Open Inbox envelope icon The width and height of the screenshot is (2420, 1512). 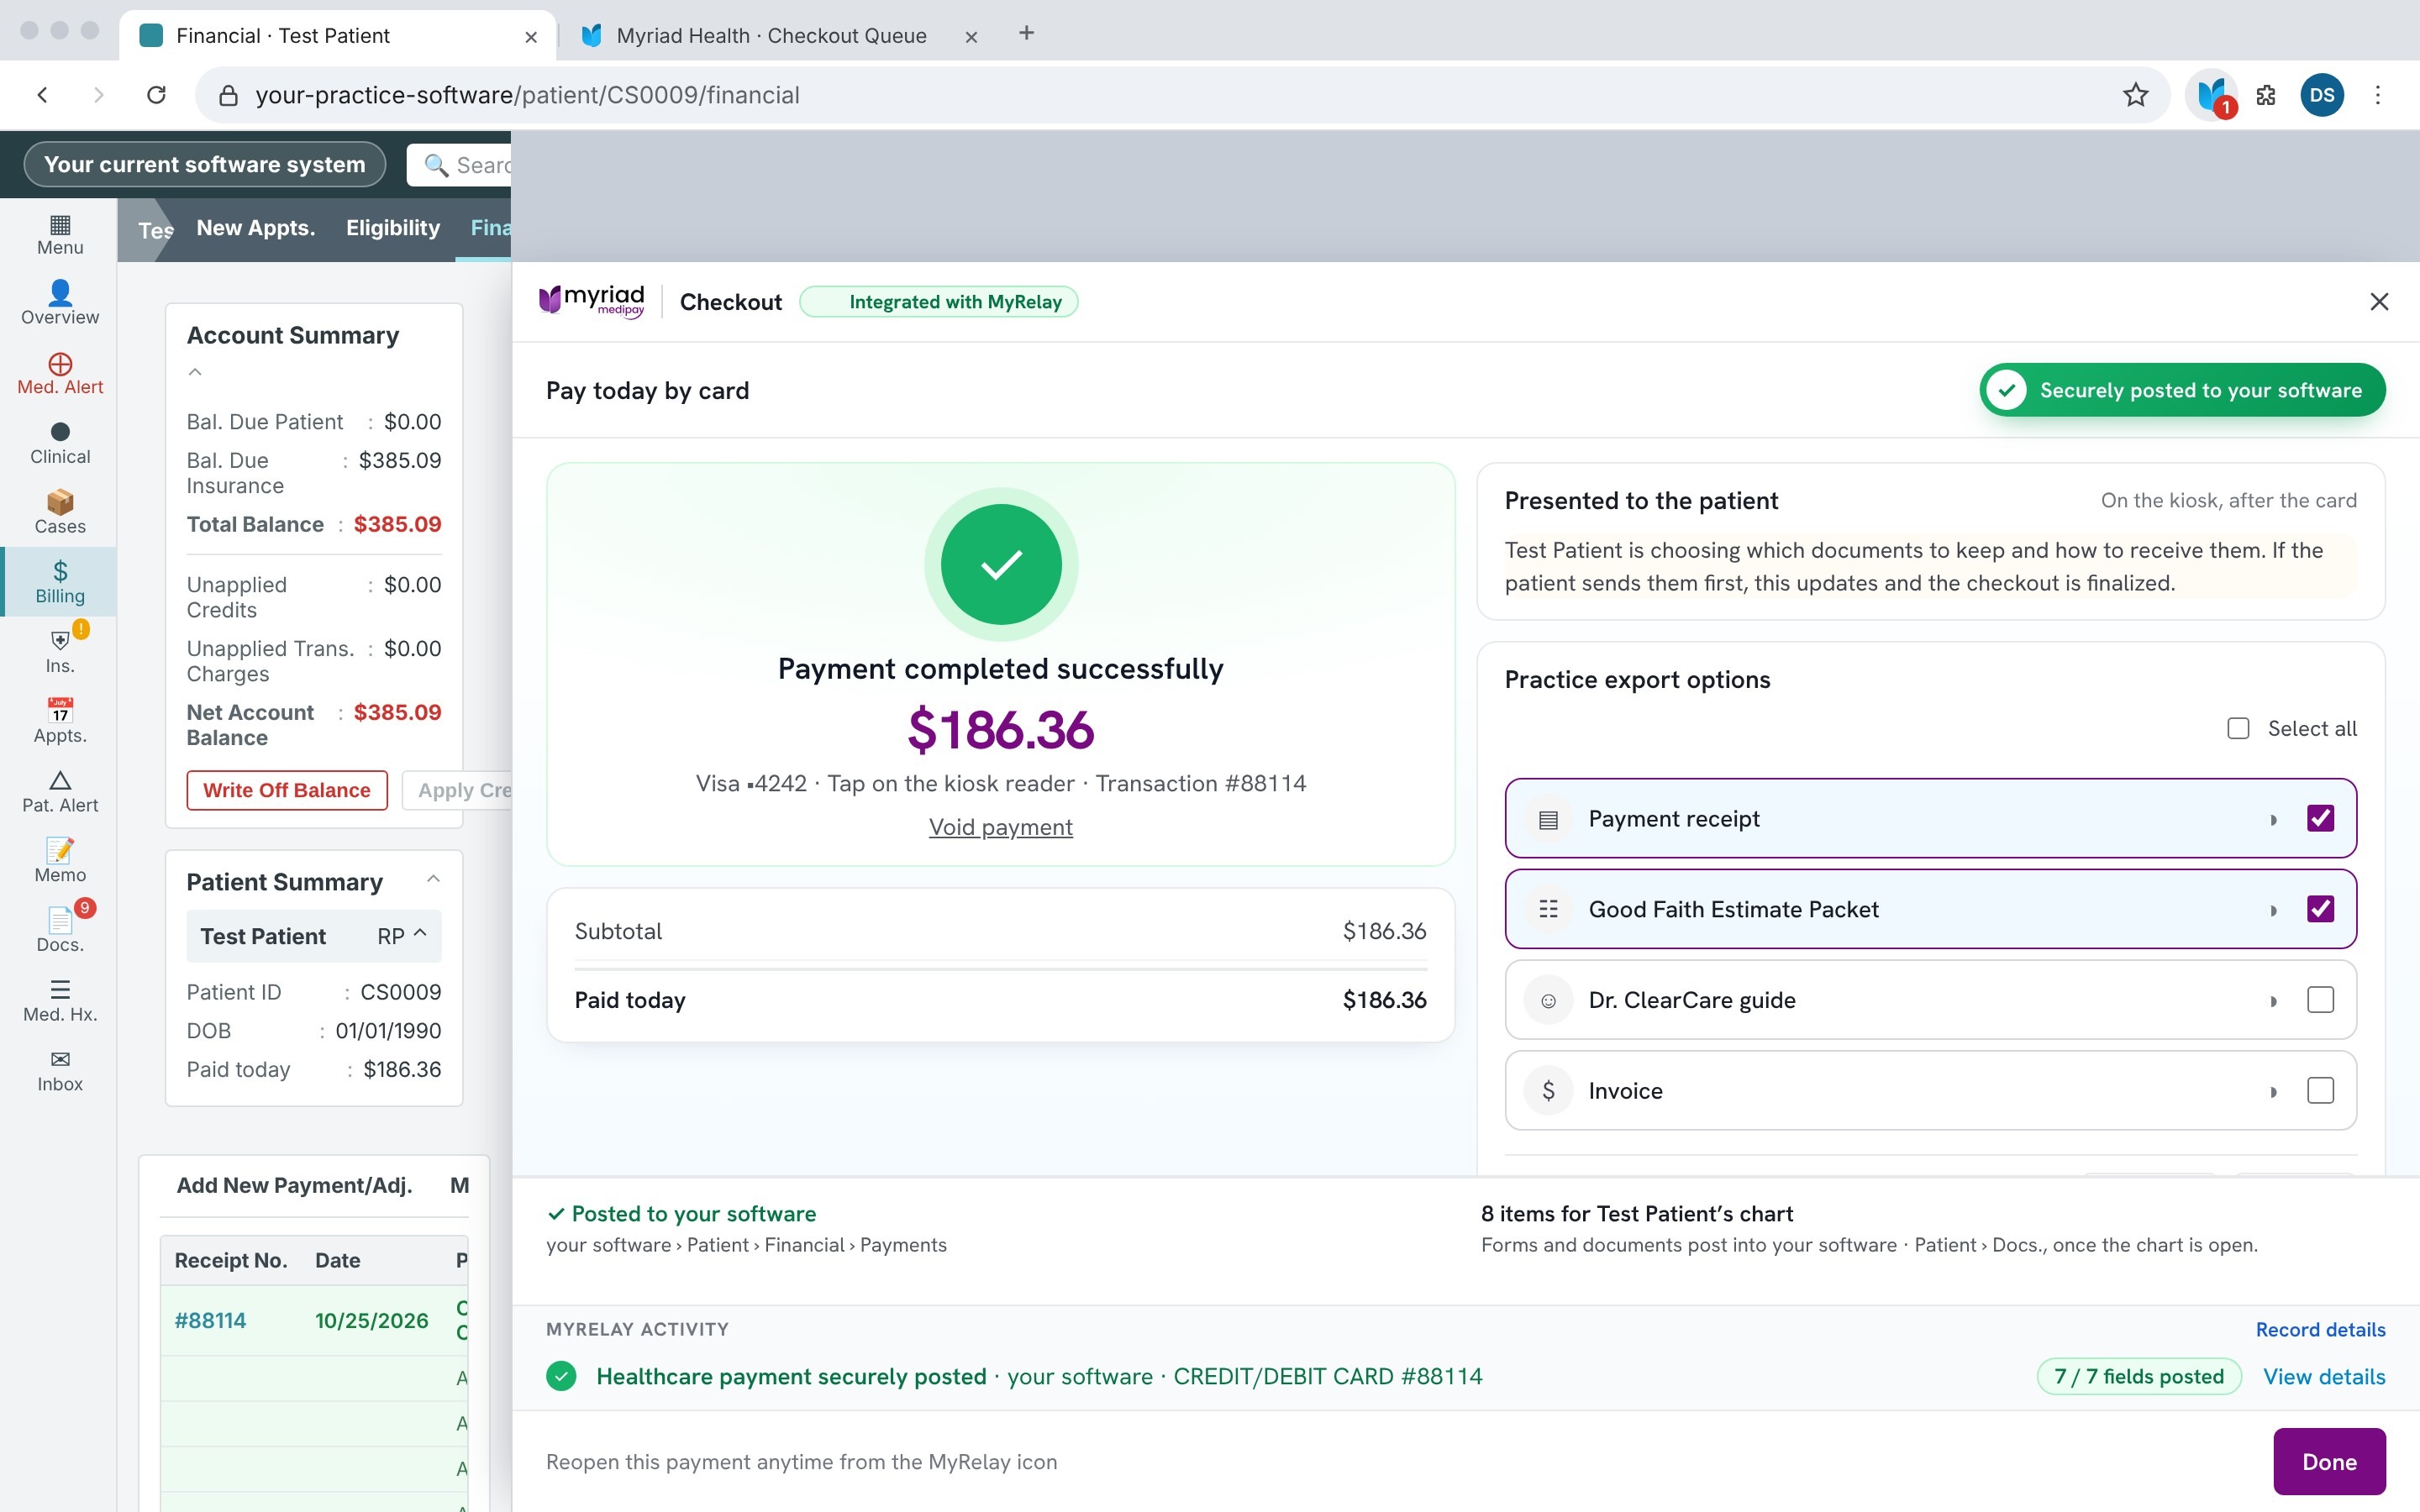click(60, 1071)
